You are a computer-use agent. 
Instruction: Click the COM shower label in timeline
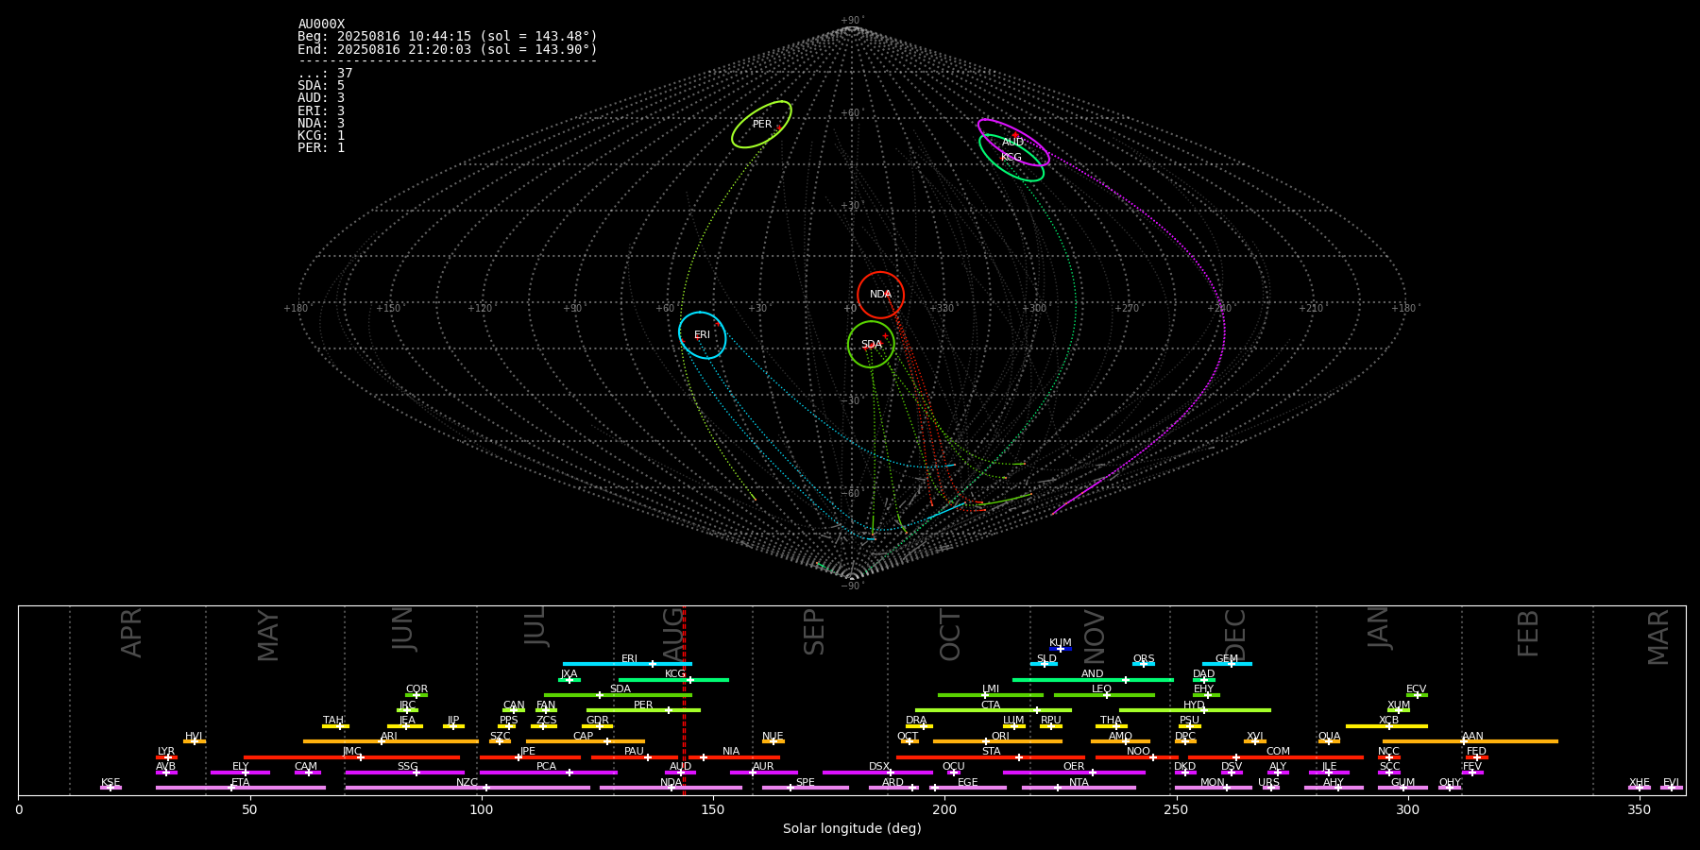point(1278,752)
